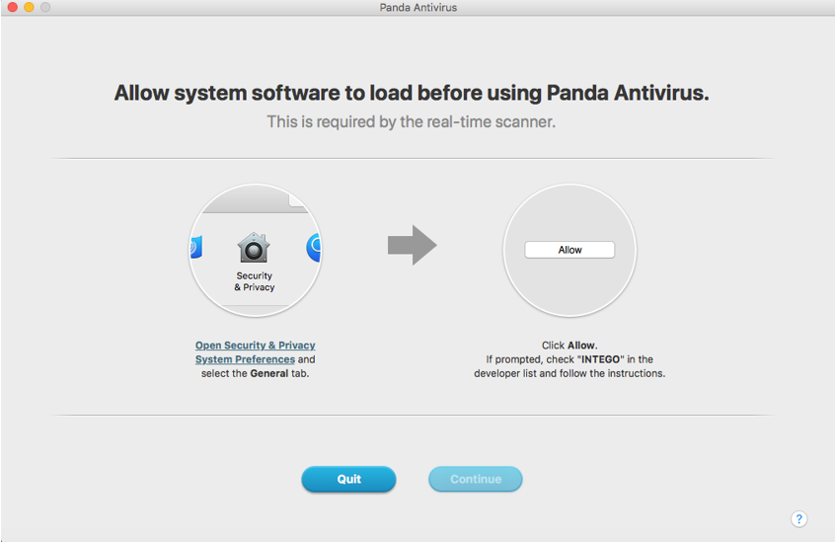The image size is (835, 542).
Task: Click the Security & Privacy house icon
Action: coord(254,248)
